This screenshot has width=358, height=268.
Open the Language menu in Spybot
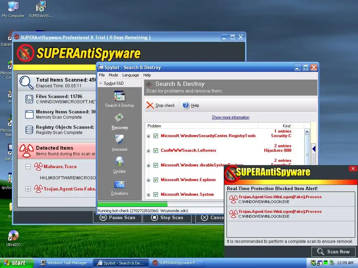[x=131, y=75]
